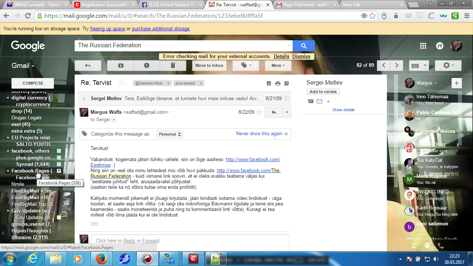This screenshot has height=266, width=473.
Task: Open conversation in a new window
Action: (286, 83)
